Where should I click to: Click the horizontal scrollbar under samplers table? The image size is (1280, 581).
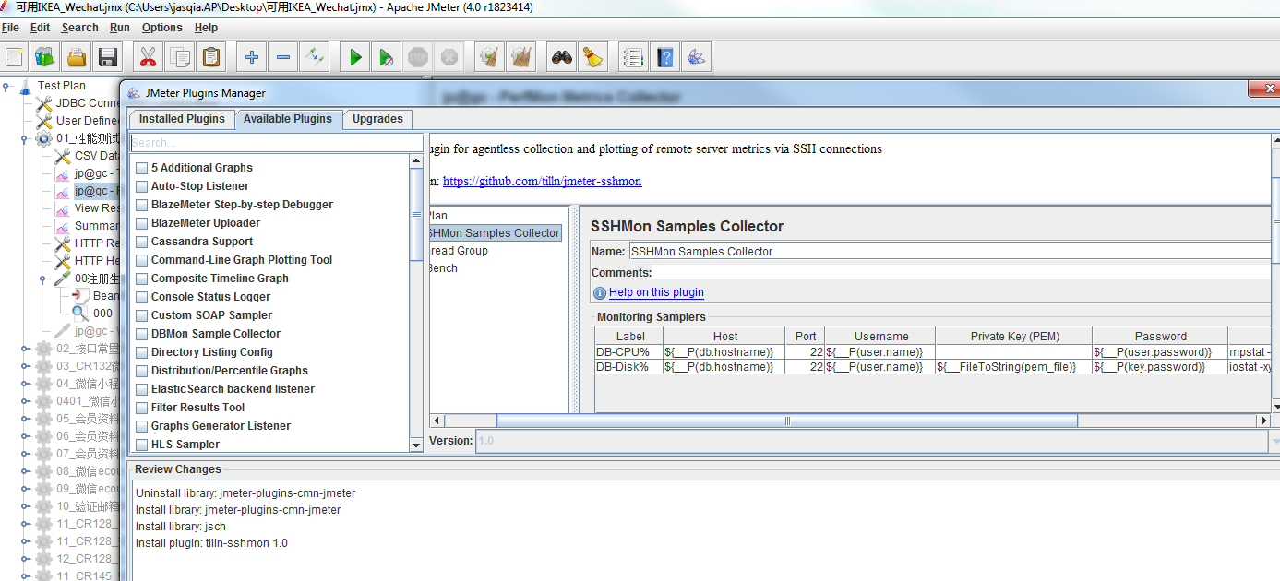pyautogui.click(x=787, y=421)
